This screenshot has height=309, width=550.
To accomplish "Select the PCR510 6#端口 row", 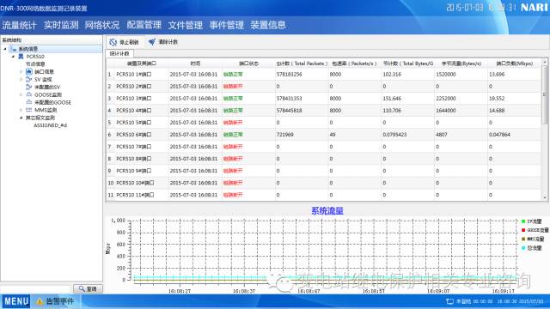I will coord(323,135).
